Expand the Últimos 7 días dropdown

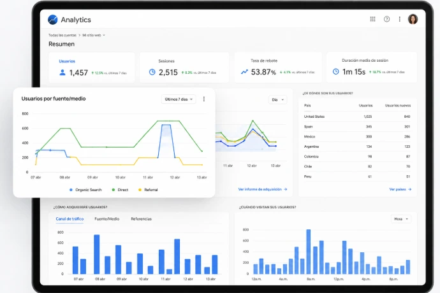179,99
